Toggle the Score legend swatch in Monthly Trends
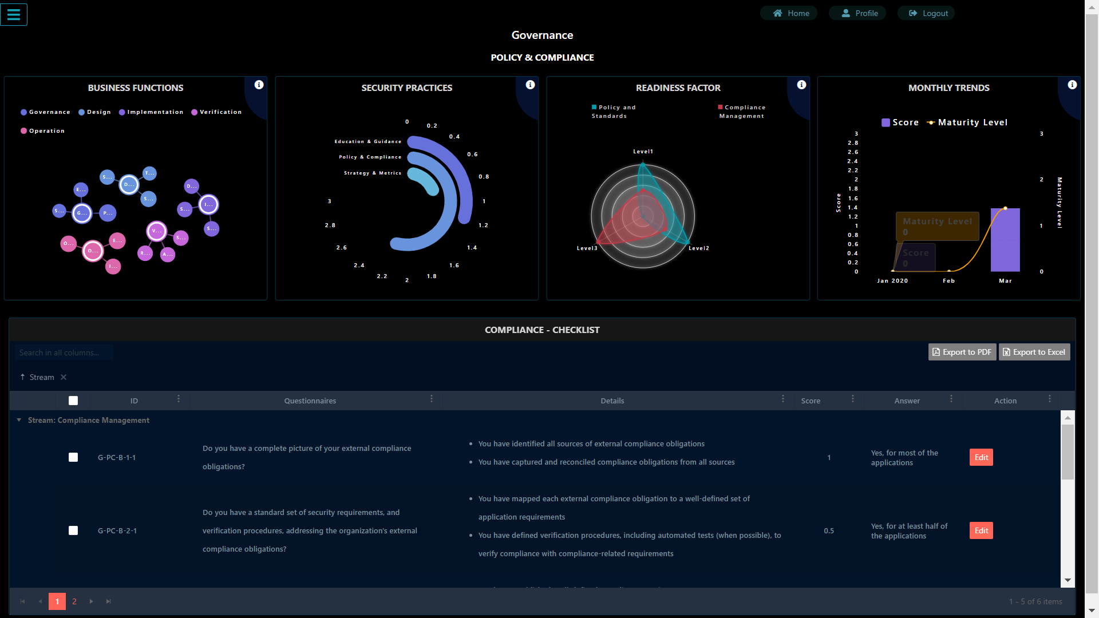 coord(885,122)
